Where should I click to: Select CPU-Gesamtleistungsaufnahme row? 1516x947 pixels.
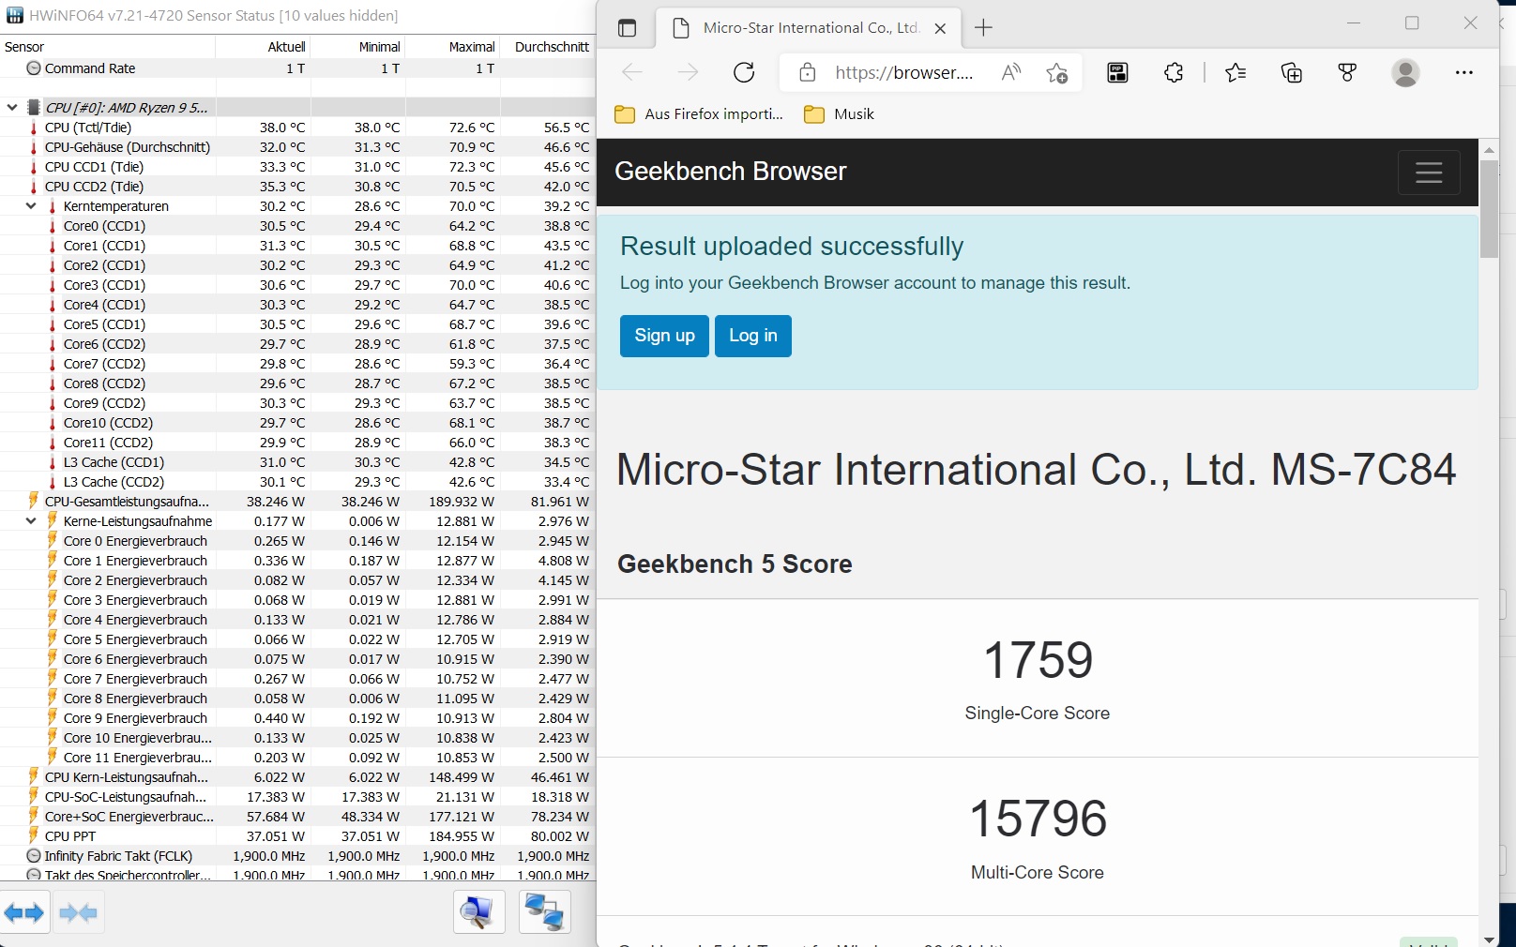(x=297, y=502)
